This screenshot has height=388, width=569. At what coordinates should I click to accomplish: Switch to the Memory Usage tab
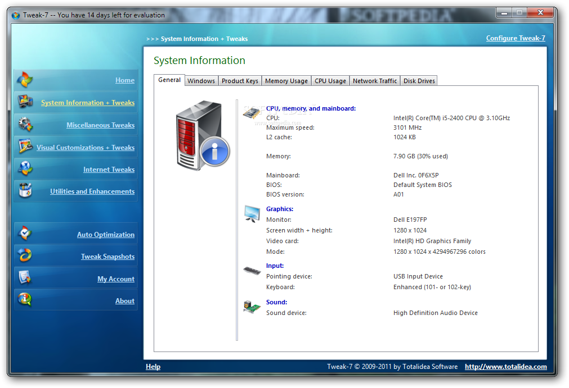[286, 81]
